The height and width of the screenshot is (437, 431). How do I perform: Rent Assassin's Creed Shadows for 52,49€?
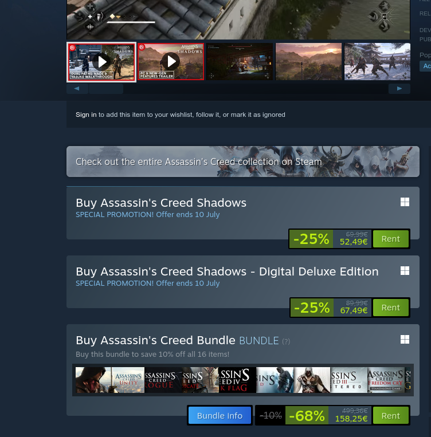point(390,239)
